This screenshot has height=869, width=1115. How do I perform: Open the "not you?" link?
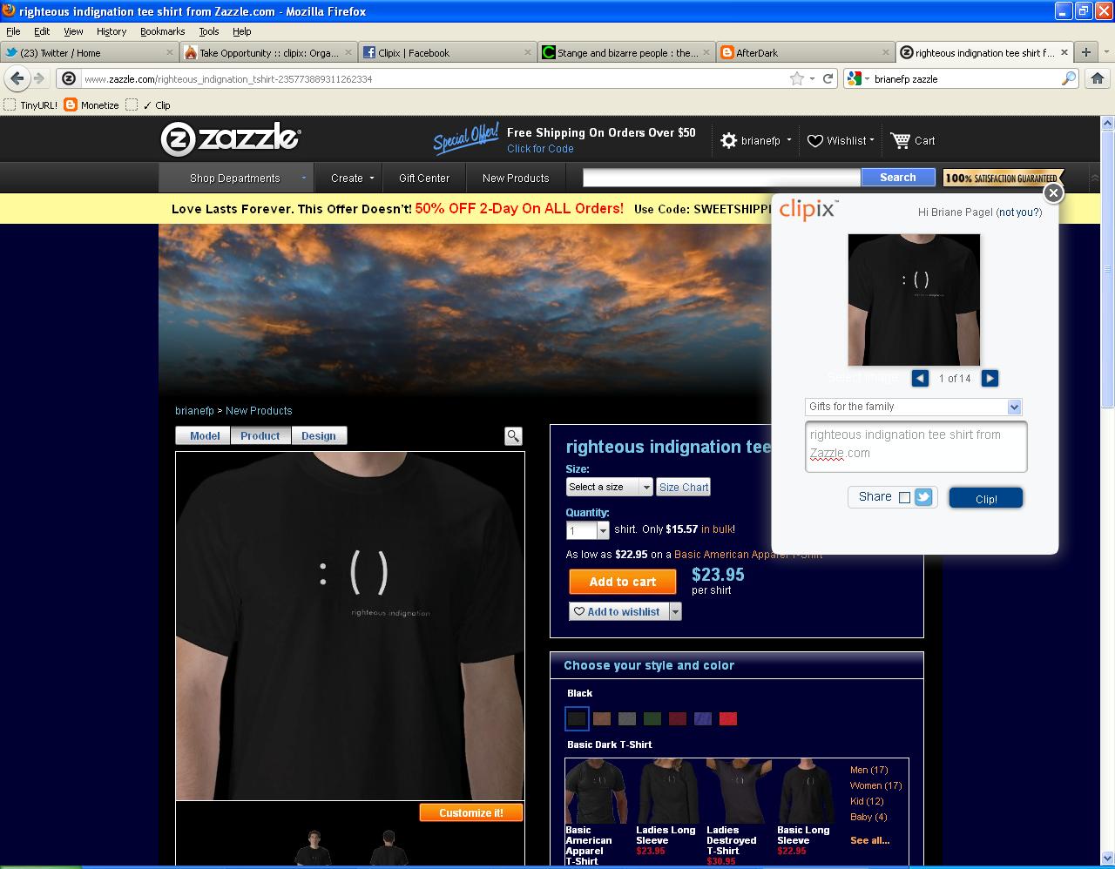pos(1019,212)
